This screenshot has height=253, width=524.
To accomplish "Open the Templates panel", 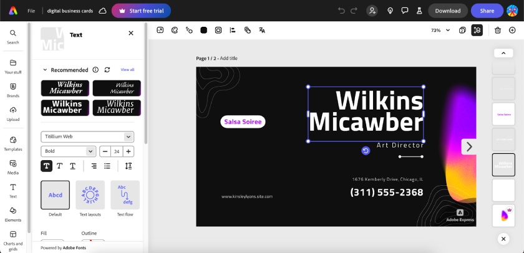I will pos(12,144).
